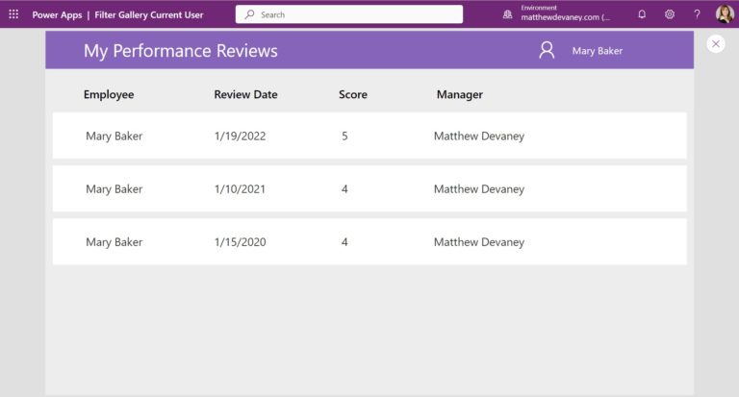The image size is (739, 397).
Task: Select the review dated 1/19/2022
Action: (240, 136)
